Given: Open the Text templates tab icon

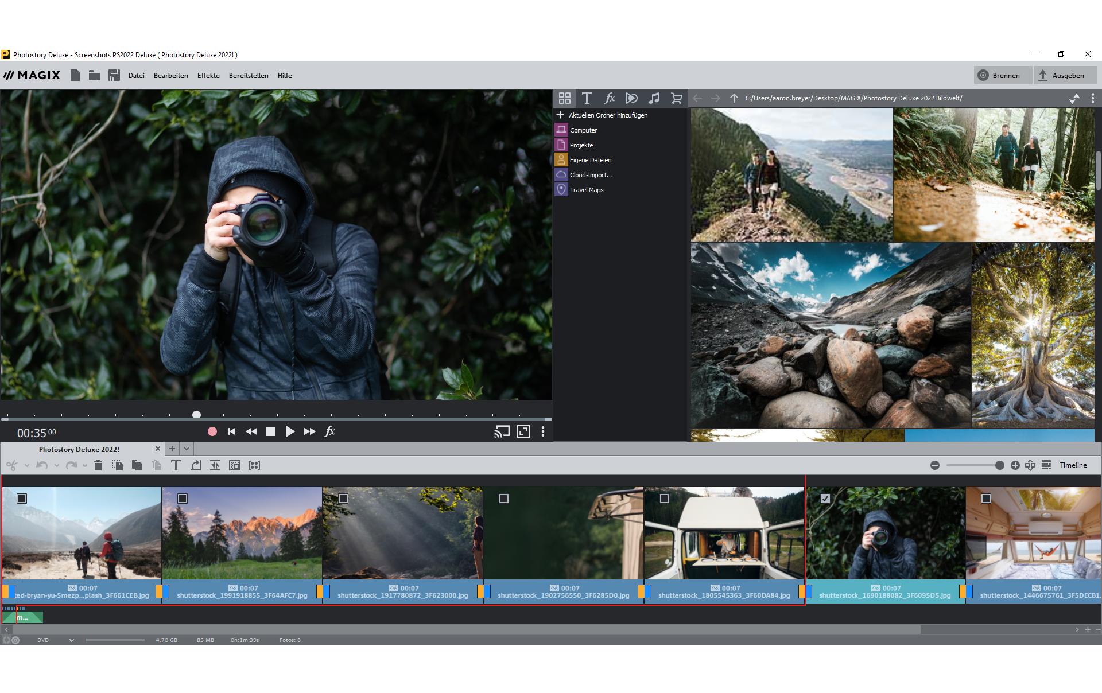Looking at the screenshot, I should click(587, 98).
